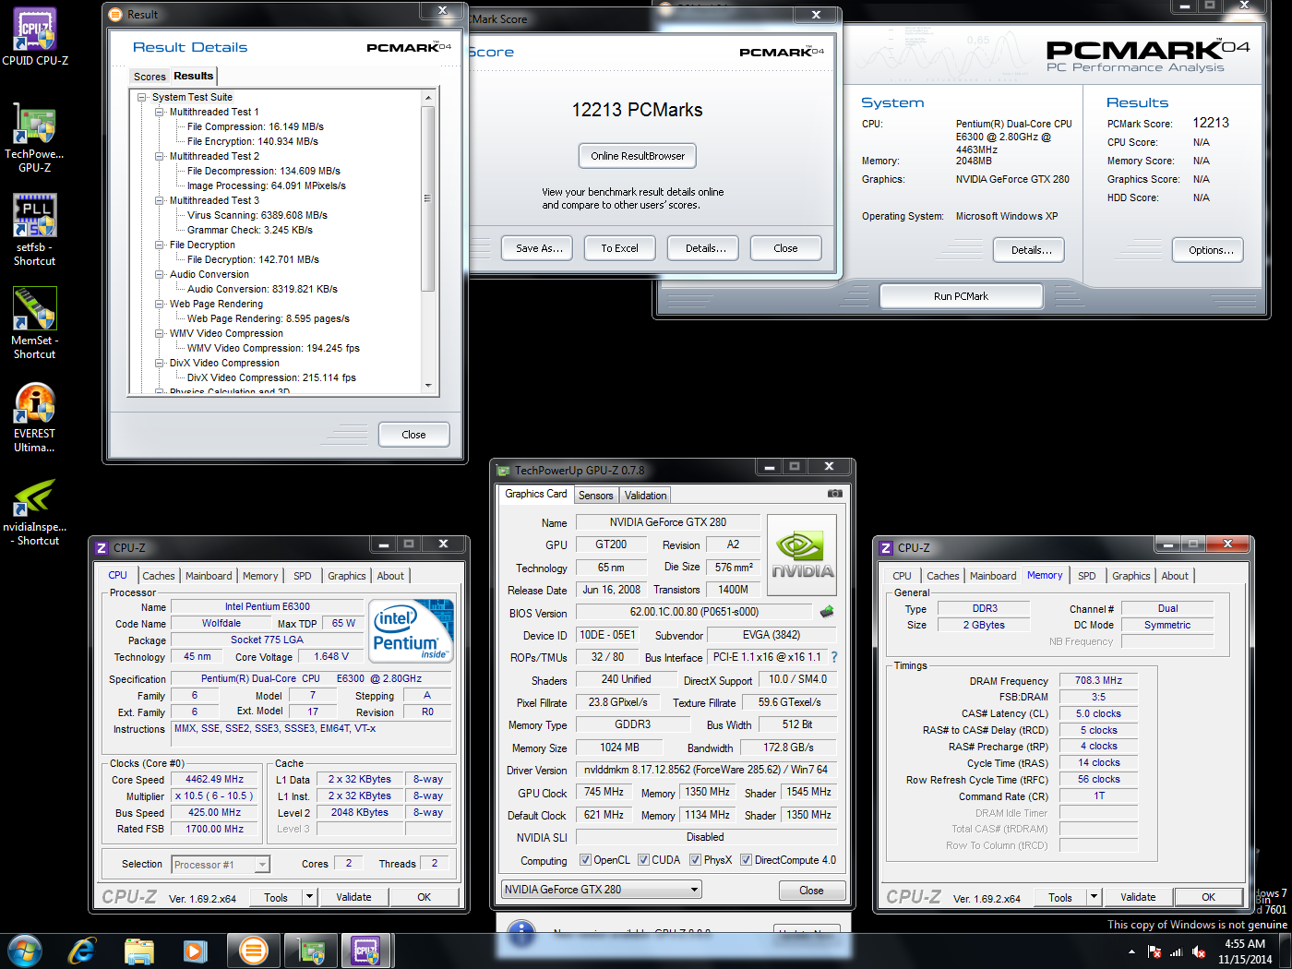Viewport: 1292px width, 969px height.
Task: Collapse the Multithreaded Test 2 node
Action: 160,156
